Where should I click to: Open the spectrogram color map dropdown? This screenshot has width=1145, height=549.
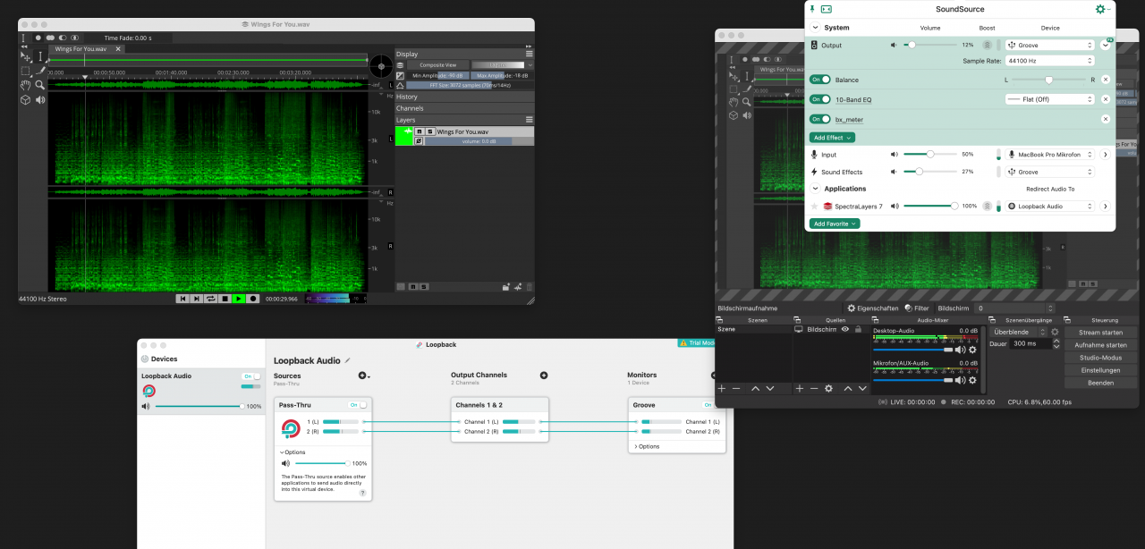pyautogui.click(x=503, y=65)
